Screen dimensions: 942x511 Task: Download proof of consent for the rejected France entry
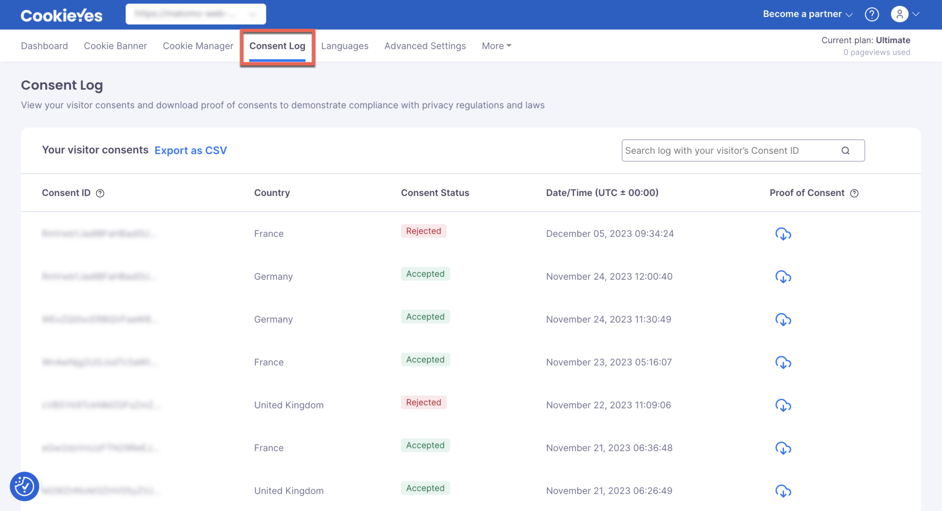(x=783, y=234)
